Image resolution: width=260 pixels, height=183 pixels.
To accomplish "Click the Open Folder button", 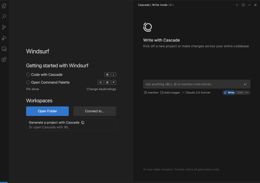I will 47,111.
